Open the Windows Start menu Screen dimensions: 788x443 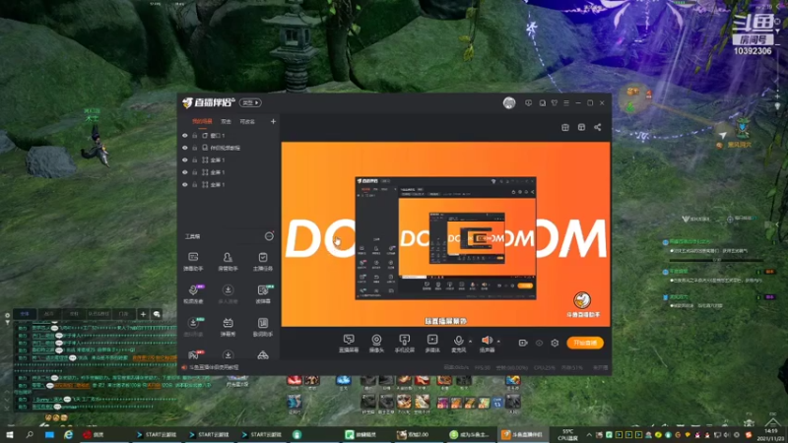point(9,434)
